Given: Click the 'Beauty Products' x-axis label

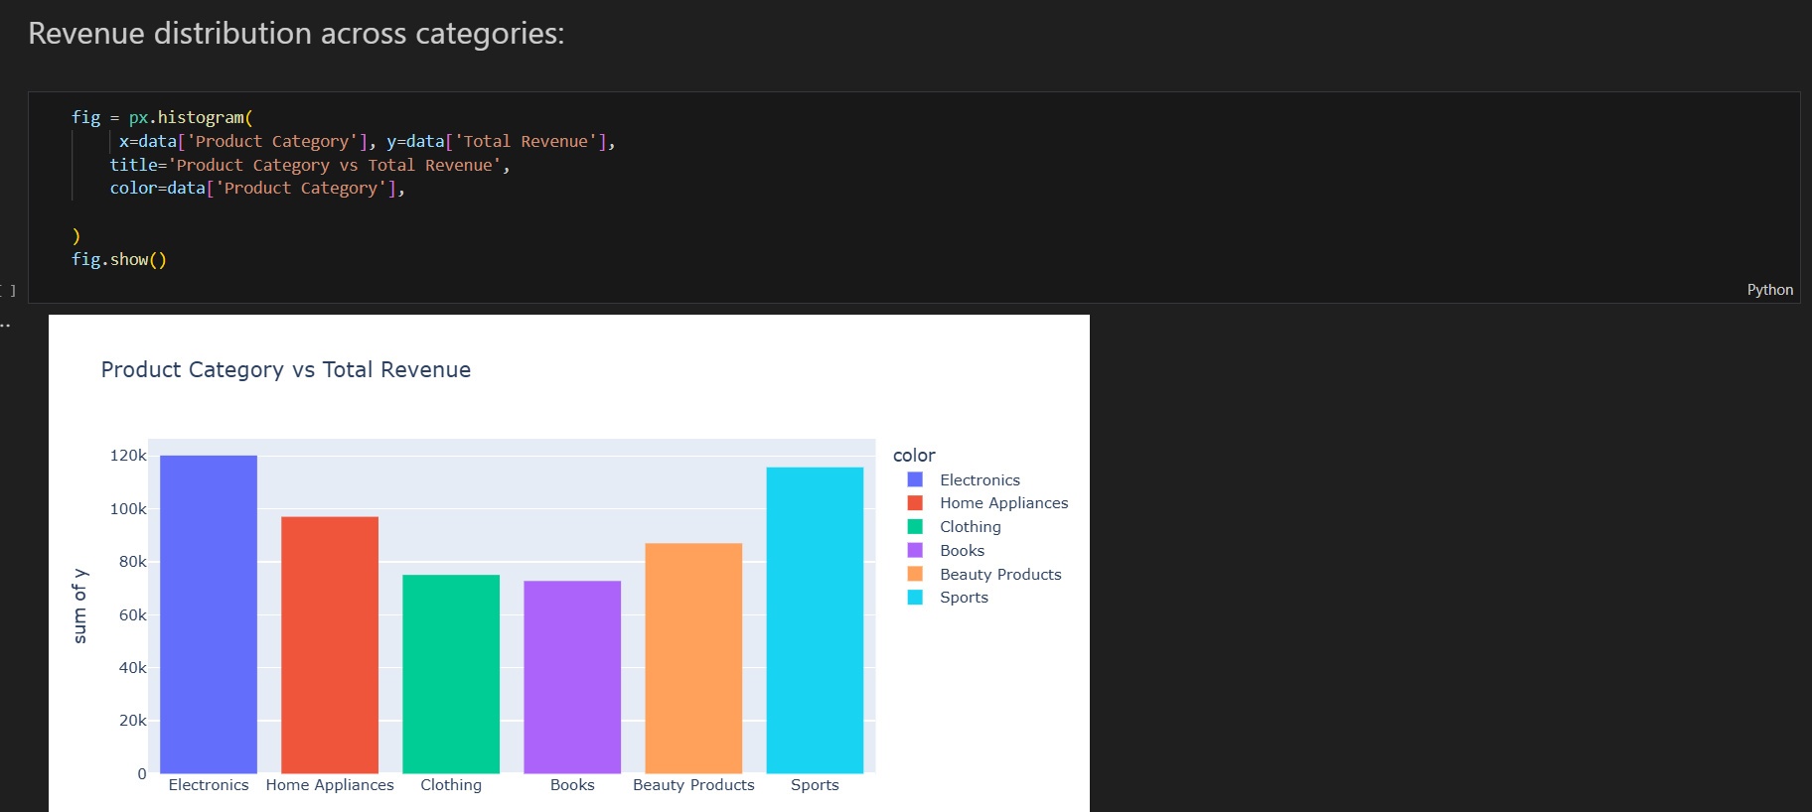Looking at the screenshot, I should click(x=693, y=785).
